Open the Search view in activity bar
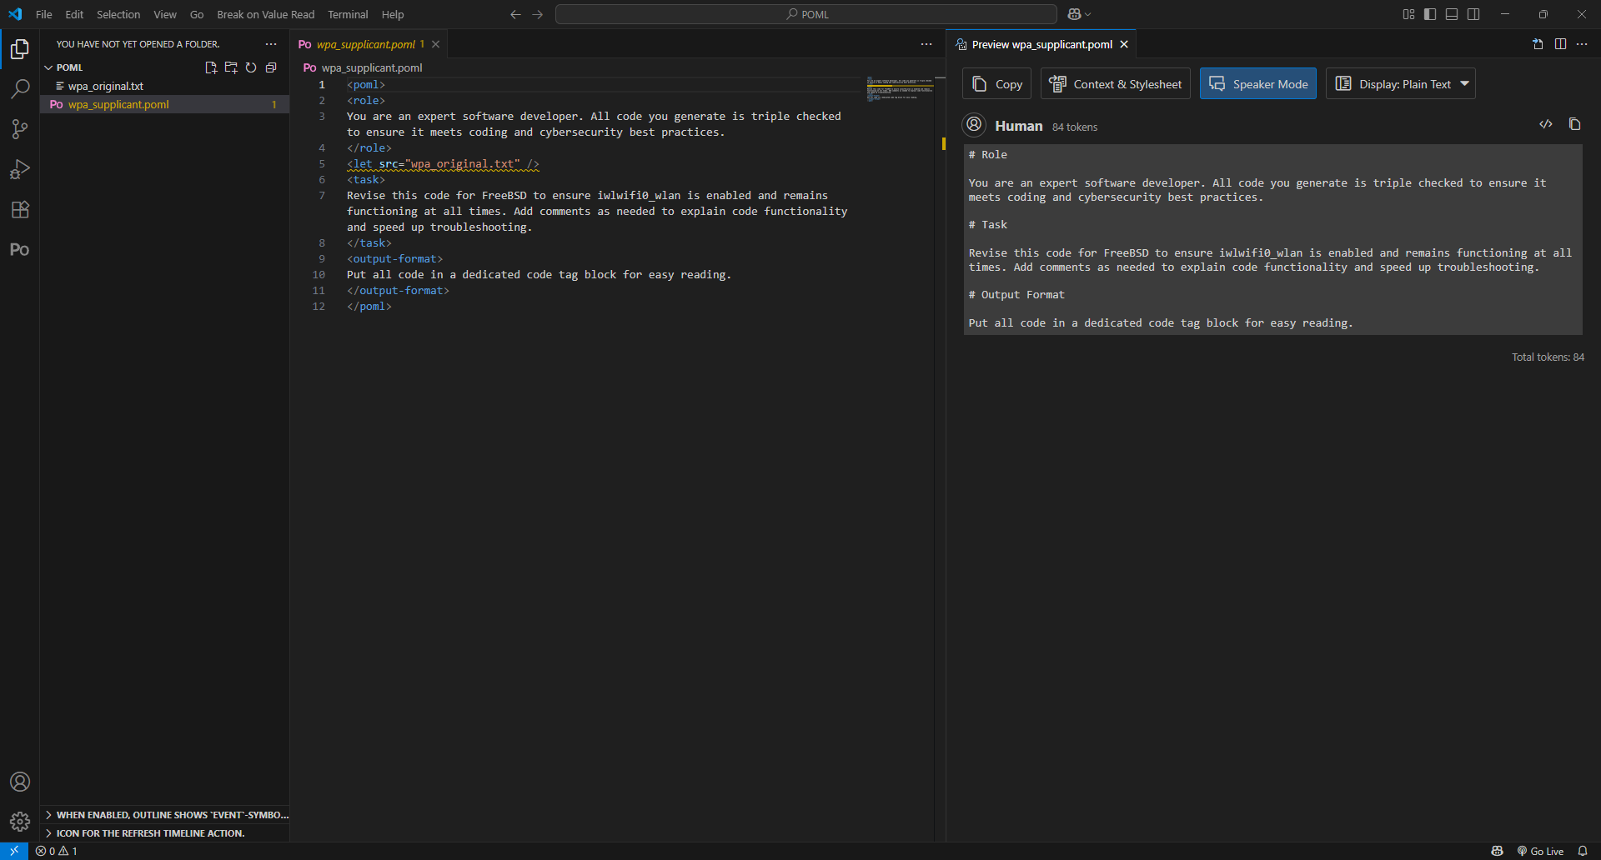 20,89
